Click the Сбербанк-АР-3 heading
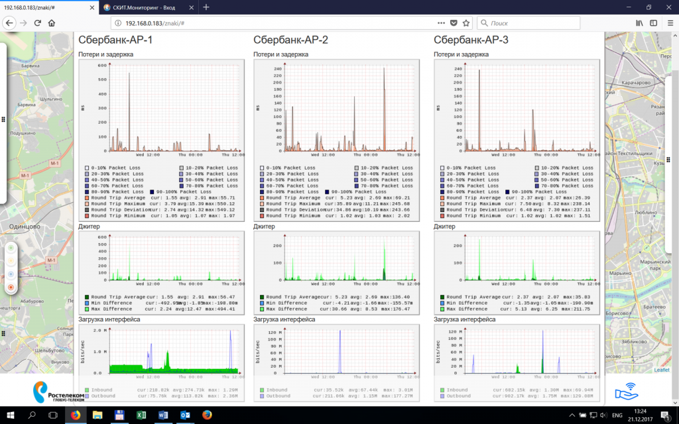Image resolution: width=679 pixels, height=424 pixels. (471, 40)
